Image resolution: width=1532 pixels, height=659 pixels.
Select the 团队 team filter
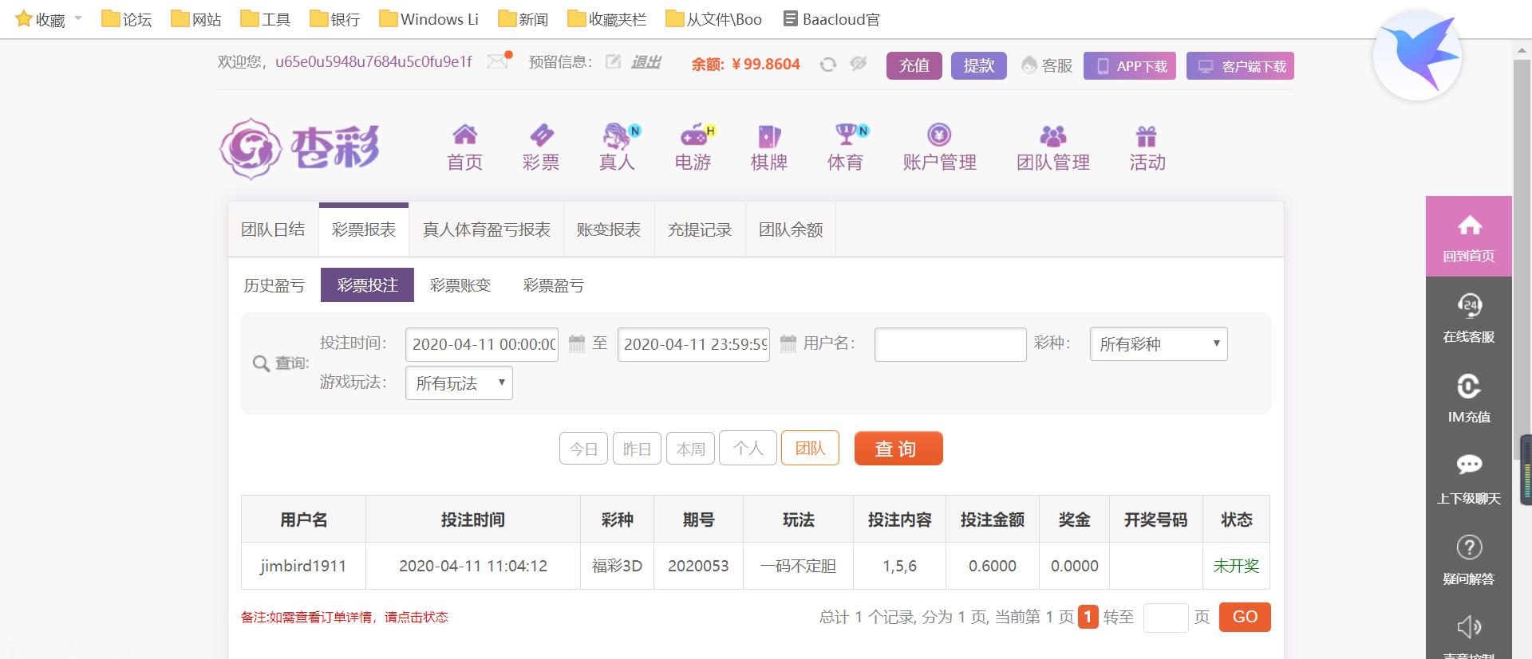810,449
